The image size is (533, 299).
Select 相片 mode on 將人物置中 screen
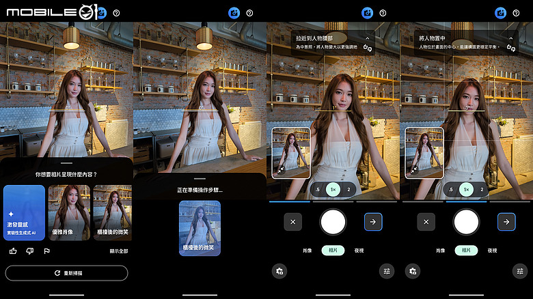click(466, 251)
